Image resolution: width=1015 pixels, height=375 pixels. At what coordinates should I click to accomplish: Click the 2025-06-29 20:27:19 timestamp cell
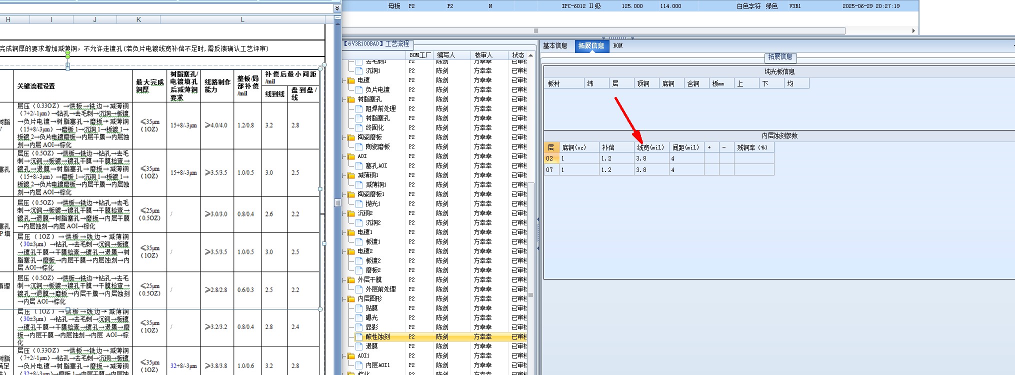pyautogui.click(x=870, y=6)
